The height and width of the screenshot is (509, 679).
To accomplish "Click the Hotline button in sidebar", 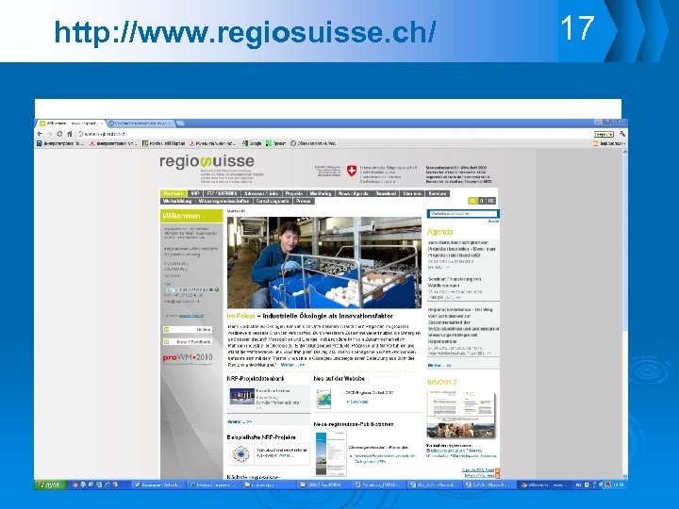I will tap(188, 330).
